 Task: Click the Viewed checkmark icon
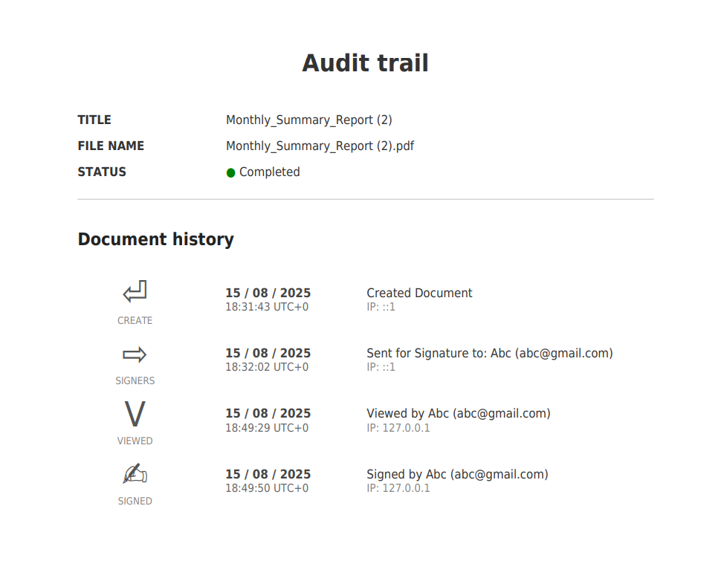click(x=135, y=415)
